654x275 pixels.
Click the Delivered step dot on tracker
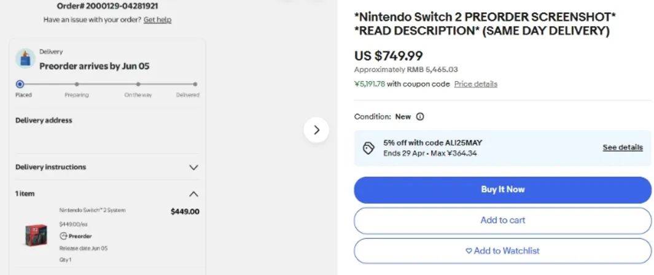pos(195,84)
